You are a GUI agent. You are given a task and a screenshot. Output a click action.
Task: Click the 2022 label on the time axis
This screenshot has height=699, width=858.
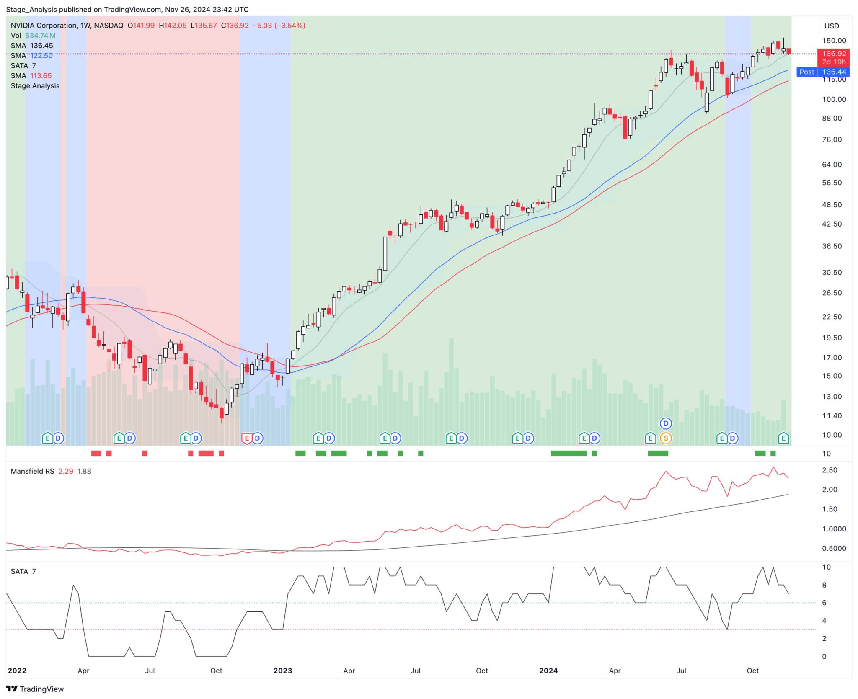pyautogui.click(x=17, y=671)
